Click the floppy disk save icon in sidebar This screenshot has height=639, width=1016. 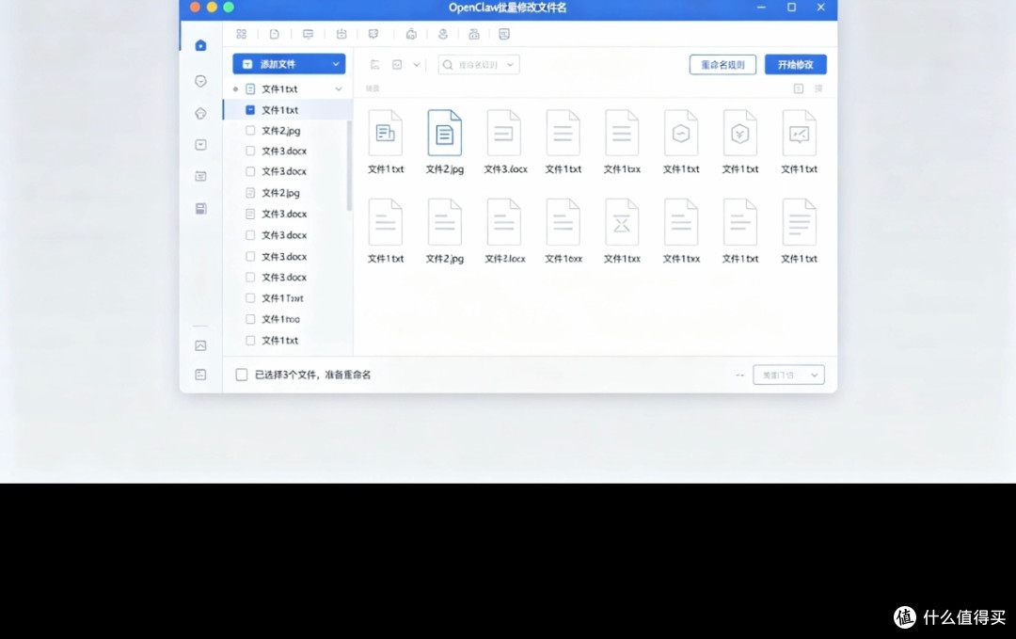click(201, 209)
